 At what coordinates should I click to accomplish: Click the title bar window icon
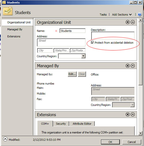[x=4, y=3]
